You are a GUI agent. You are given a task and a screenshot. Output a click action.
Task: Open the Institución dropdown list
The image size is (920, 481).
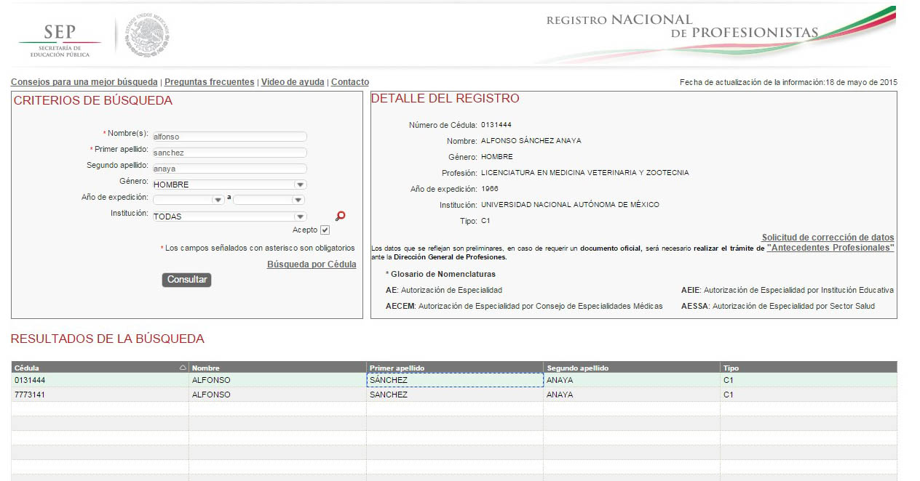click(300, 217)
